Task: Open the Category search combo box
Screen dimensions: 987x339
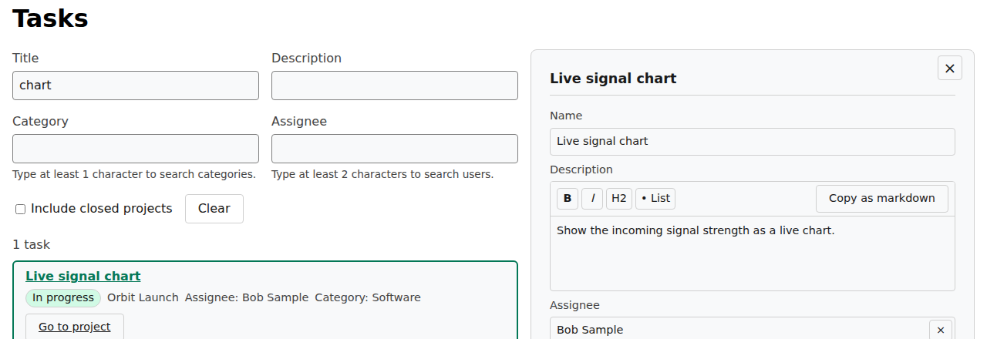Action: click(136, 149)
